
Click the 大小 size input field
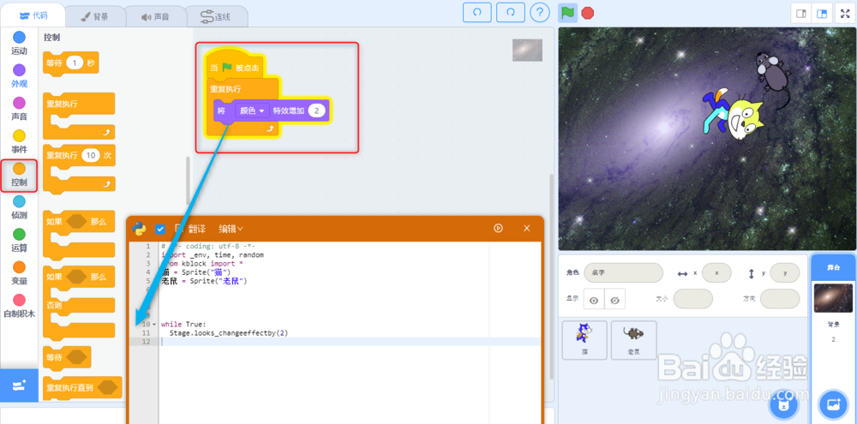coord(693,300)
